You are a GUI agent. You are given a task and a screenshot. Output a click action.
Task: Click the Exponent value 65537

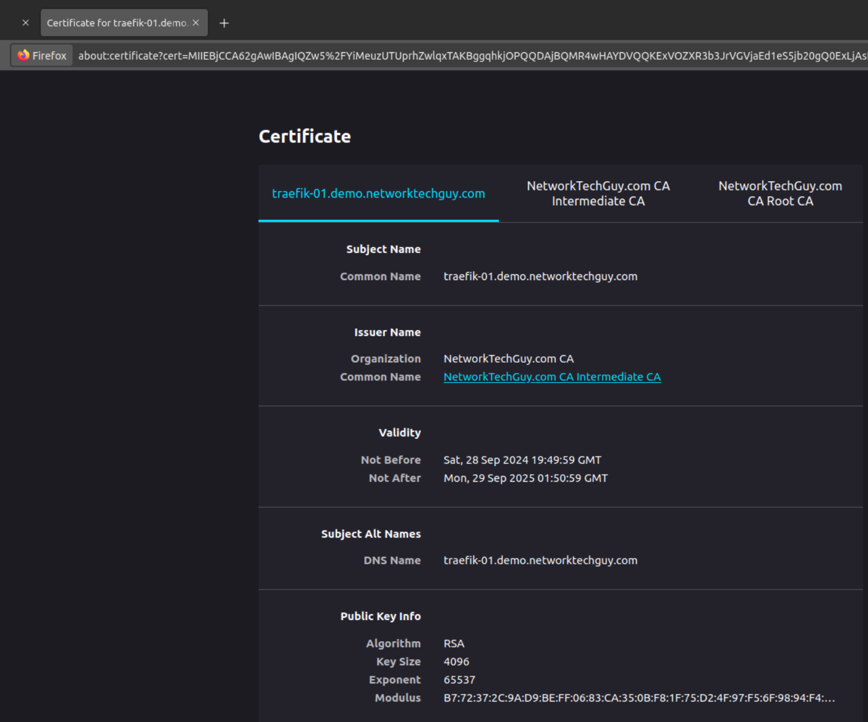459,680
